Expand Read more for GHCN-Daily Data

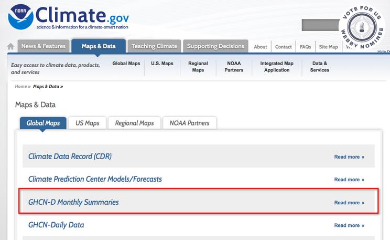coord(349,225)
